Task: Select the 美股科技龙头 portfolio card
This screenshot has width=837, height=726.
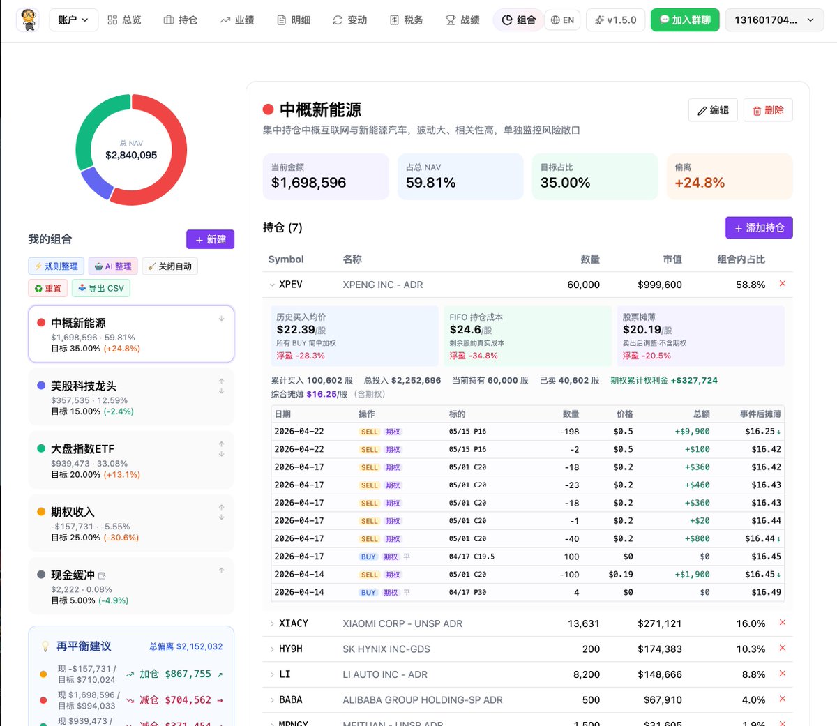Action: (x=131, y=397)
